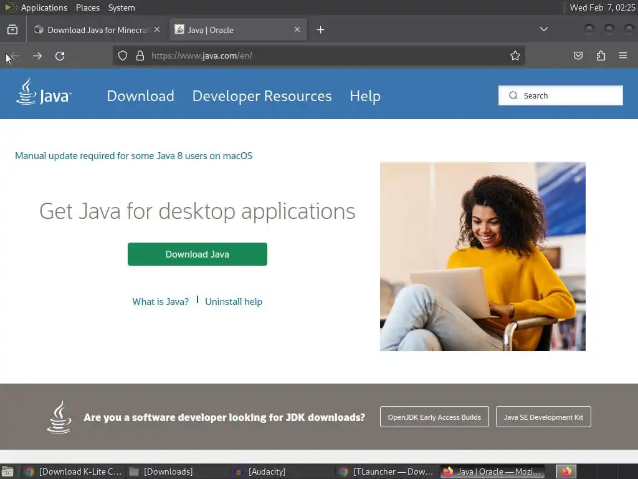The image size is (638, 479).
Task: Click the Firefox View icon in tab bar
Action: (12, 30)
